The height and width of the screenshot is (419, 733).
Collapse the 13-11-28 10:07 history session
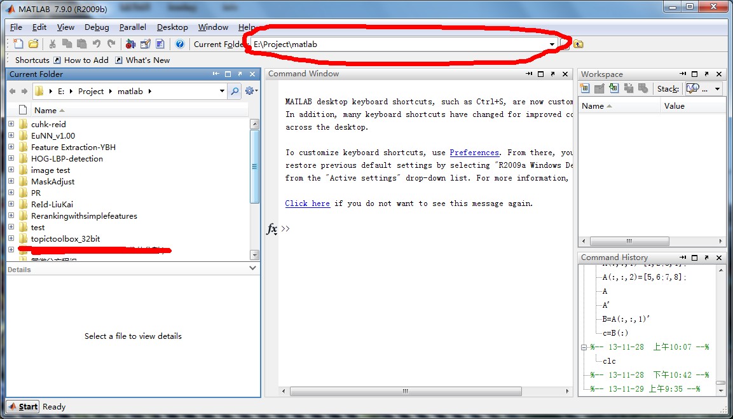tap(584, 347)
